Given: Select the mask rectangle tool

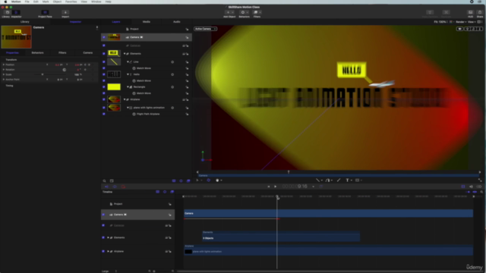Looking at the screenshot, I should pos(358,180).
